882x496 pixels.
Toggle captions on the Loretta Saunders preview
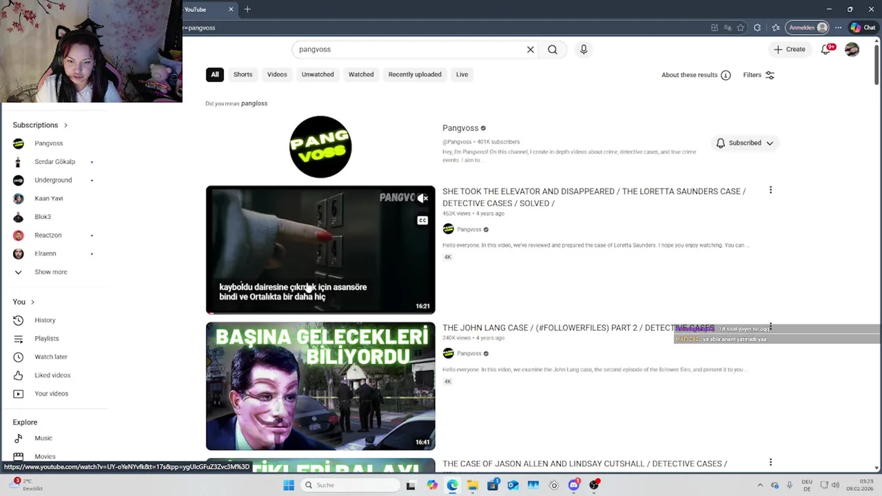point(422,220)
